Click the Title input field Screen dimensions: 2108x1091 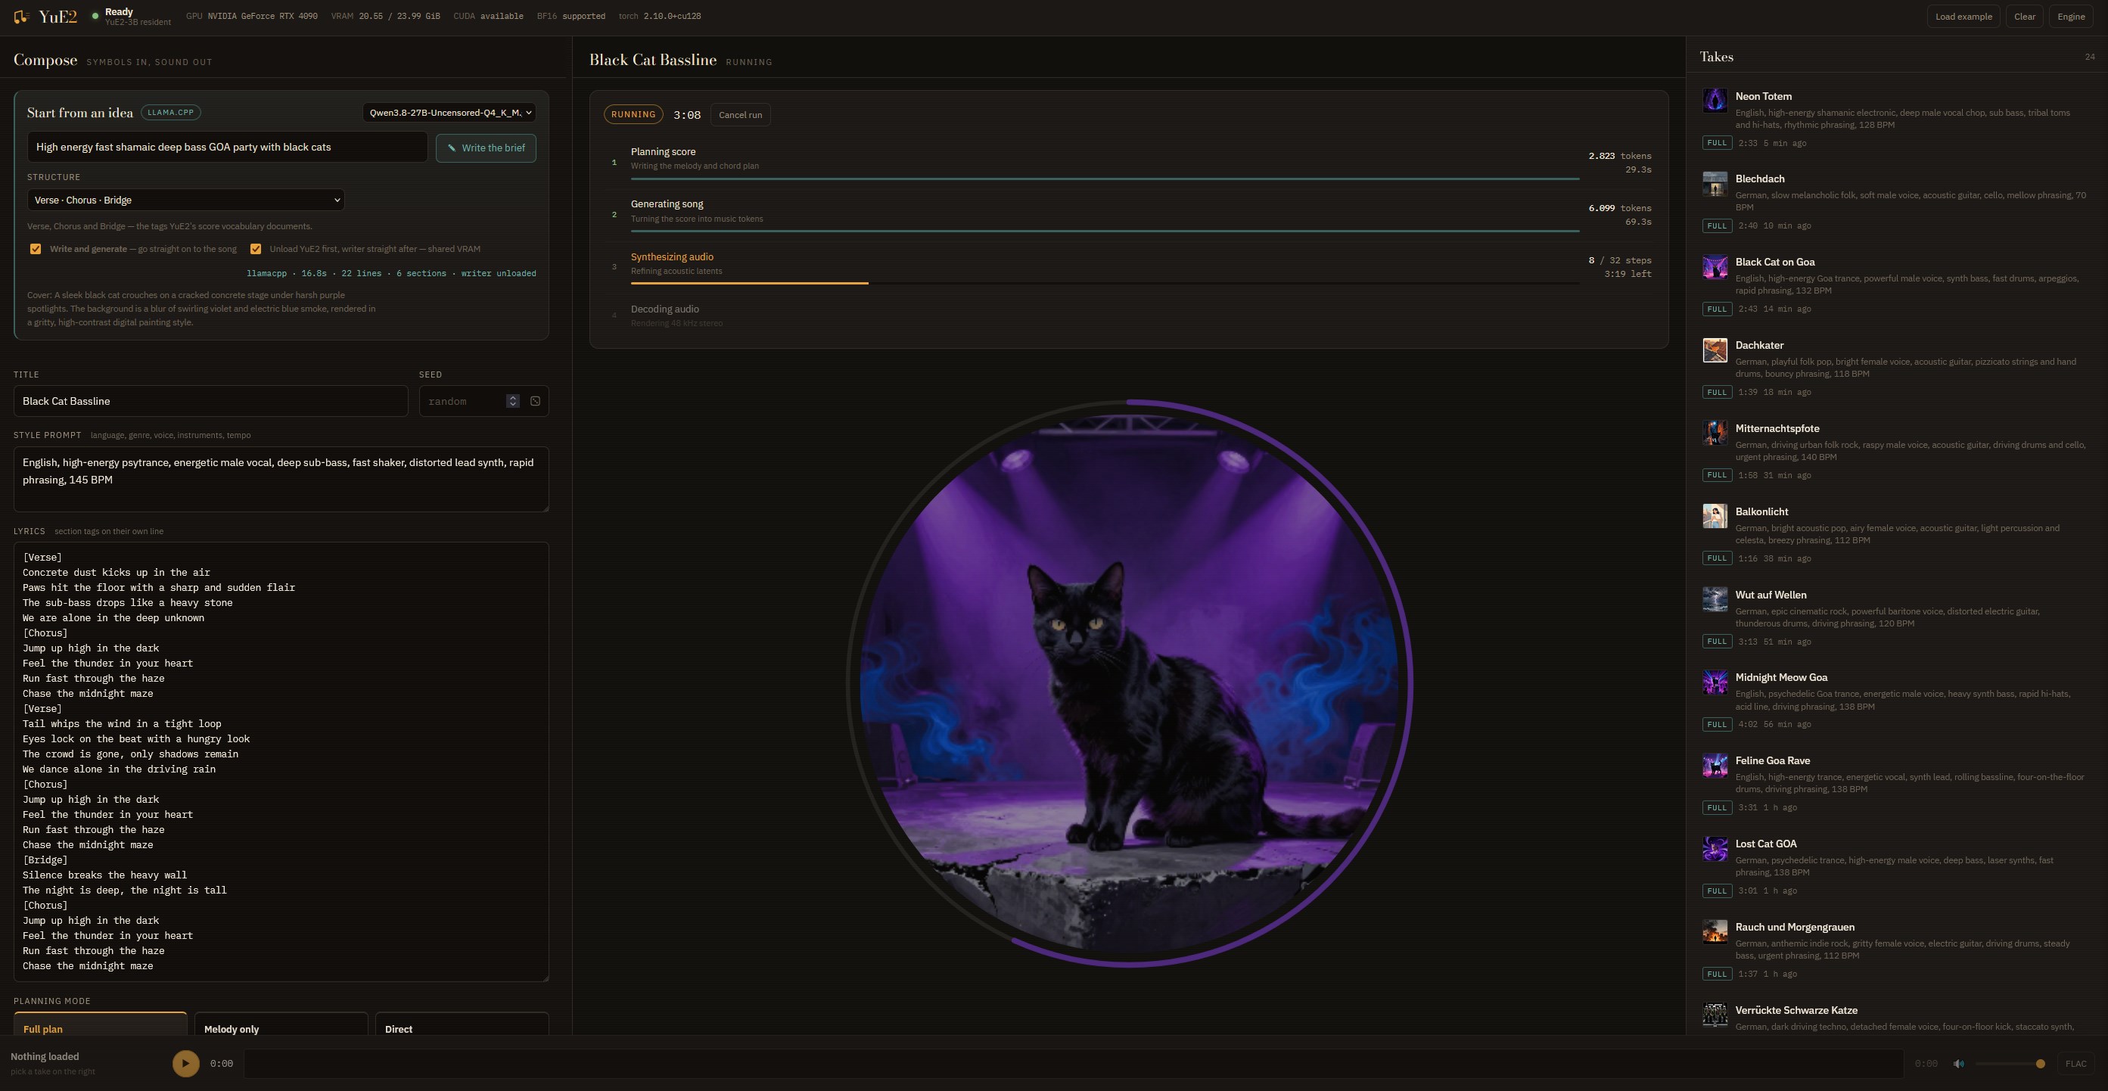(x=211, y=401)
